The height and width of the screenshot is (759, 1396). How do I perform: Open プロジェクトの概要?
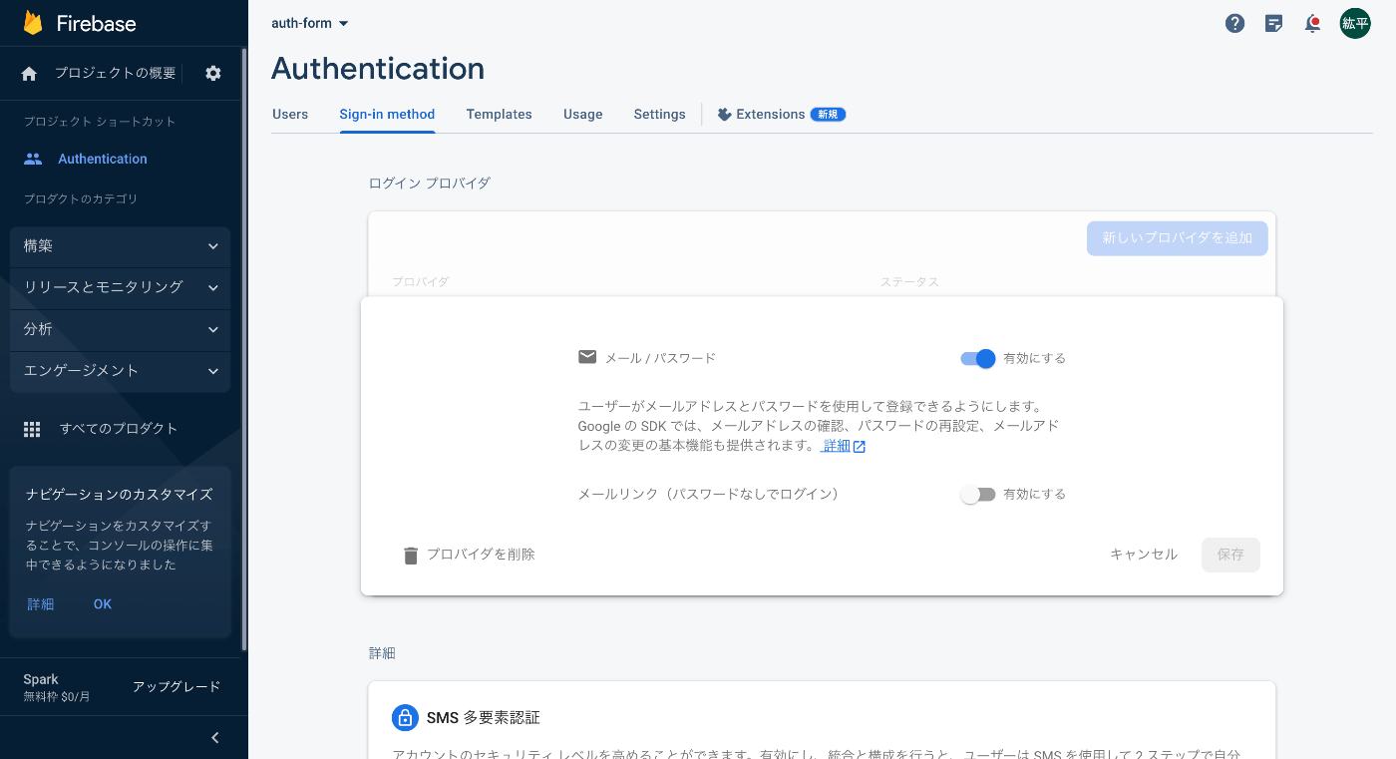pyautogui.click(x=115, y=73)
